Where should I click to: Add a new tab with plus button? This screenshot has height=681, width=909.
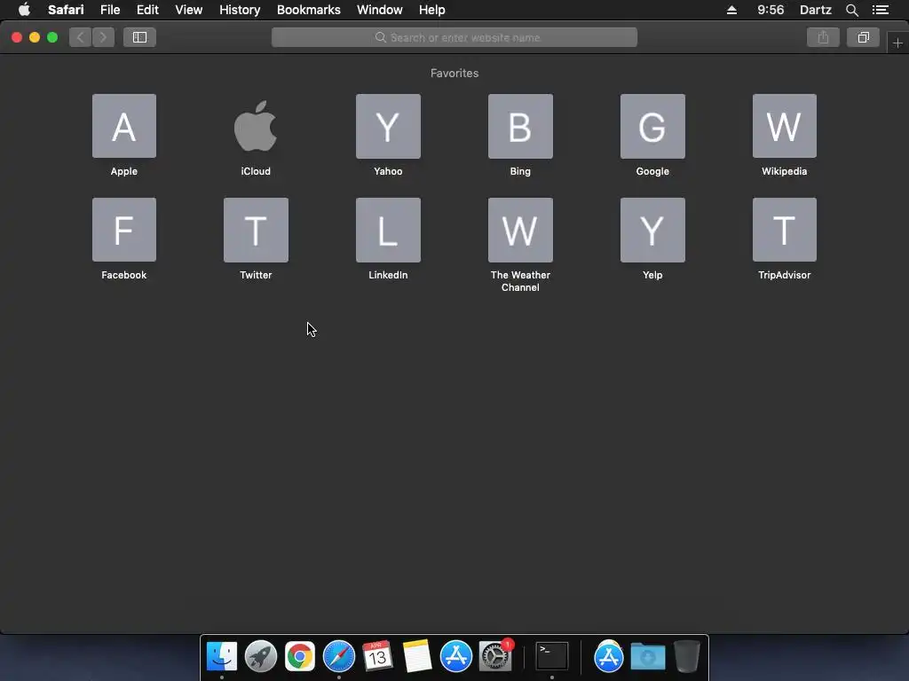pyautogui.click(x=897, y=43)
